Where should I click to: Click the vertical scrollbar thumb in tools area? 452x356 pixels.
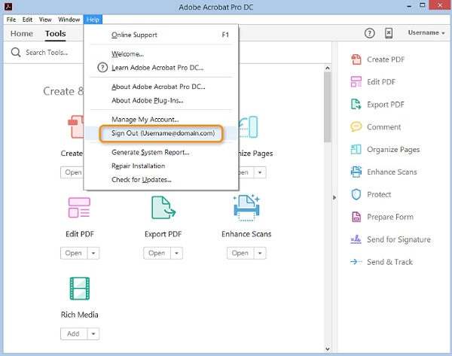pyautogui.click(x=327, y=107)
